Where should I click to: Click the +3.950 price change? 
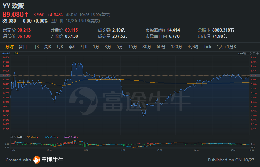37,15
